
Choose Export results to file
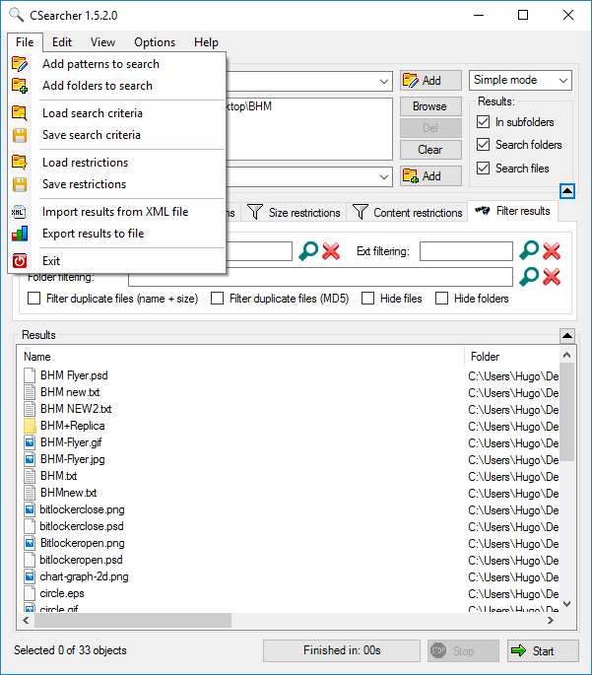pos(117,234)
